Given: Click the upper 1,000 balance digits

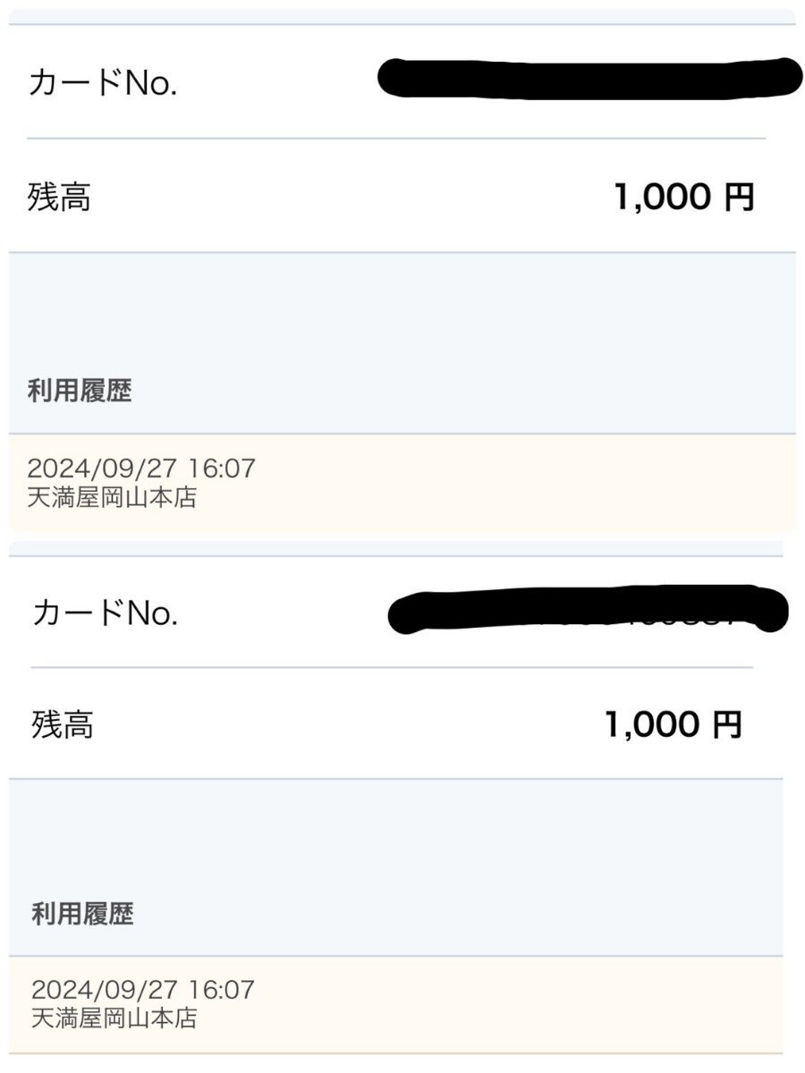Looking at the screenshot, I should point(660,198).
